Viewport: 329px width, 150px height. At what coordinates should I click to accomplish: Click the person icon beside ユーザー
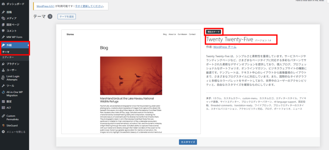[3, 70]
